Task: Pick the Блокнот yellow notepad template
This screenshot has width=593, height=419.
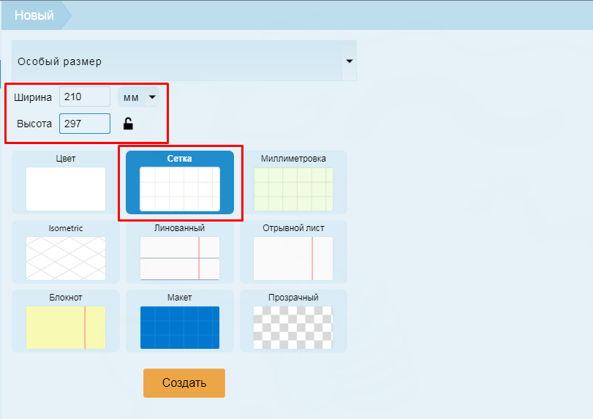Action: click(x=66, y=322)
